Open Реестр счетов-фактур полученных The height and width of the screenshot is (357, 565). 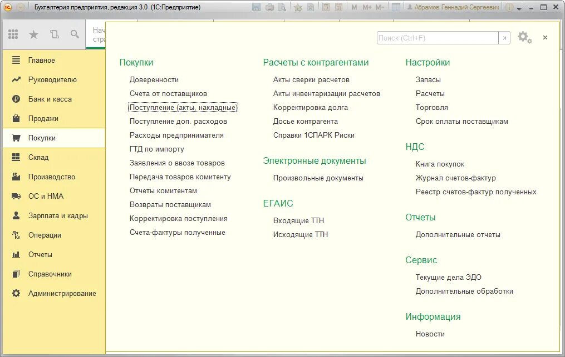[475, 192]
